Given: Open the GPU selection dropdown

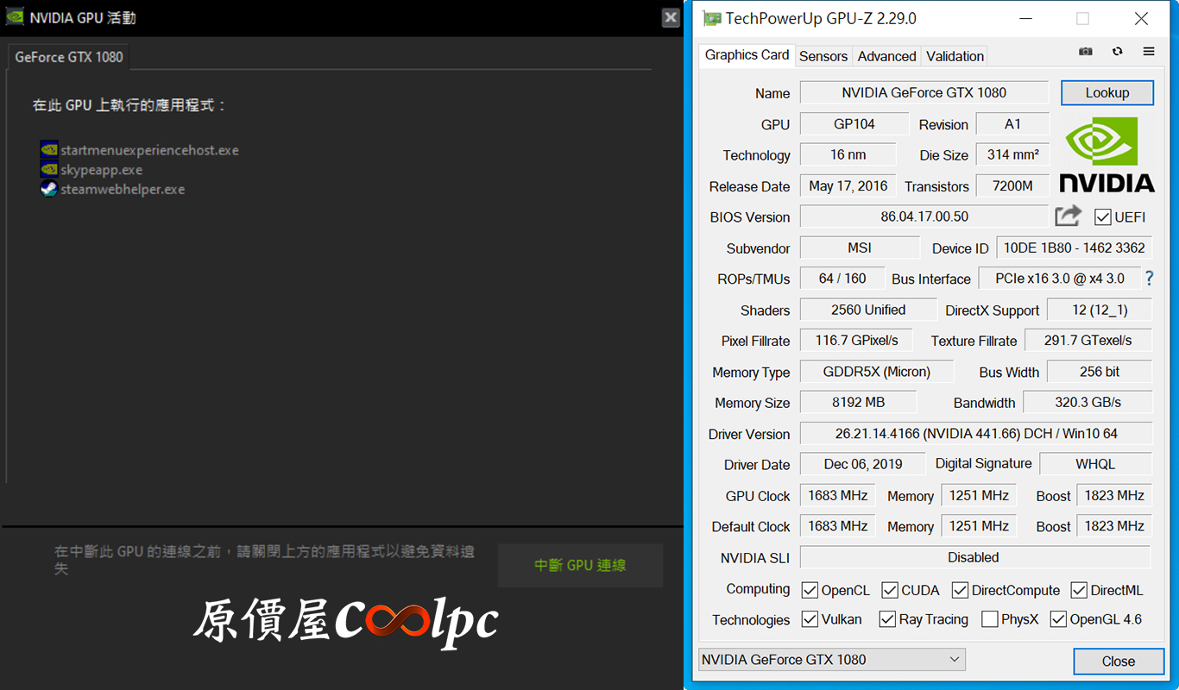Looking at the screenshot, I should 832,660.
